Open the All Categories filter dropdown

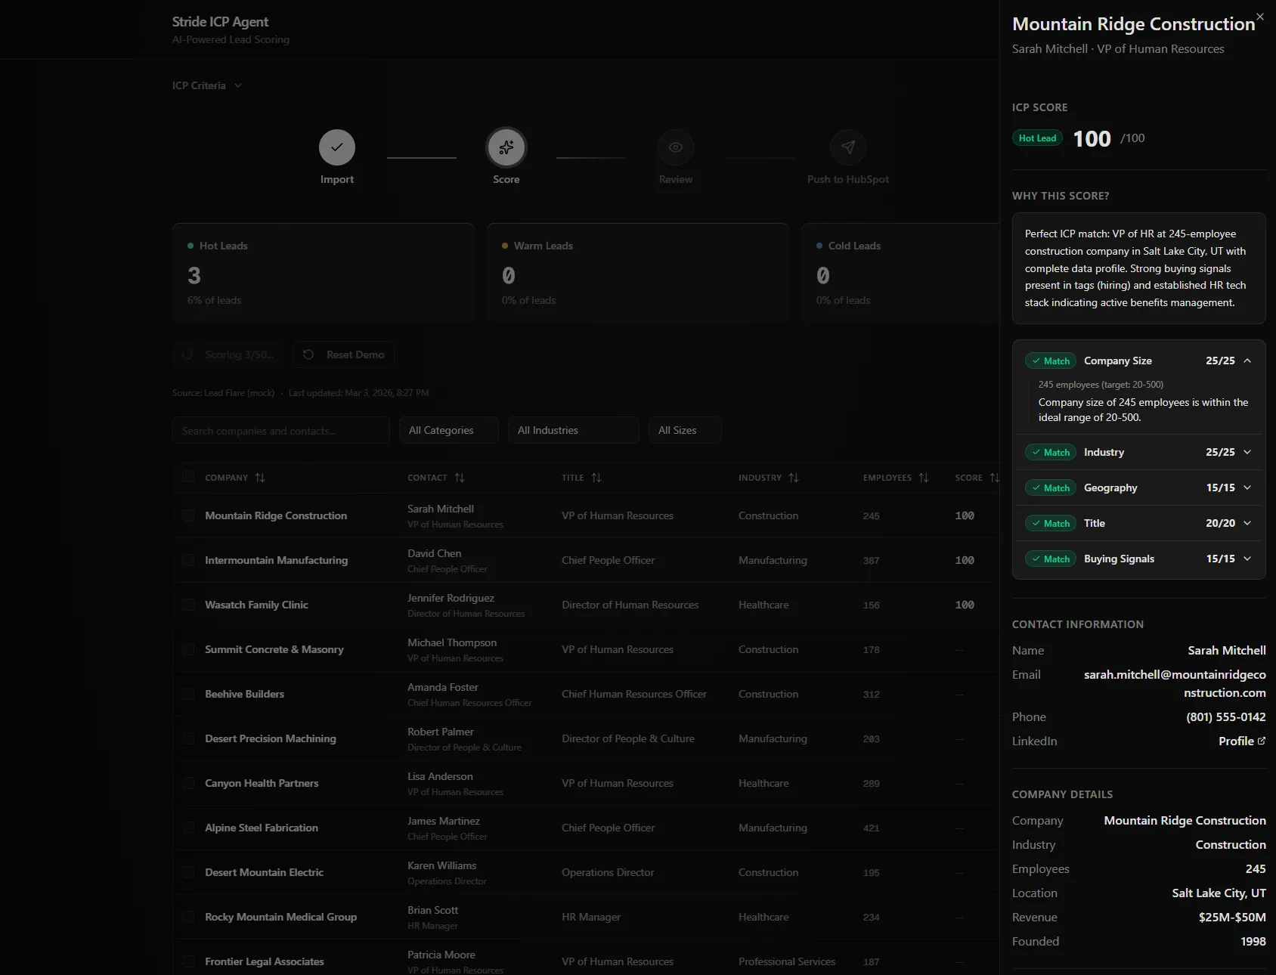click(x=448, y=430)
